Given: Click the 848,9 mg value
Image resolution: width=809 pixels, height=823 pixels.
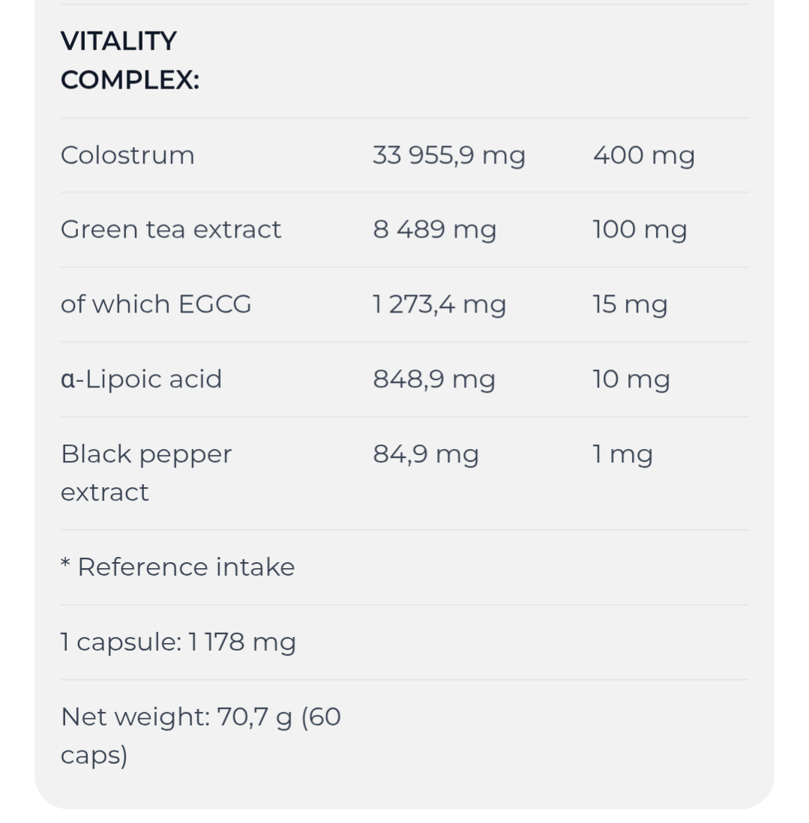Looking at the screenshot, I should point(434,379).
